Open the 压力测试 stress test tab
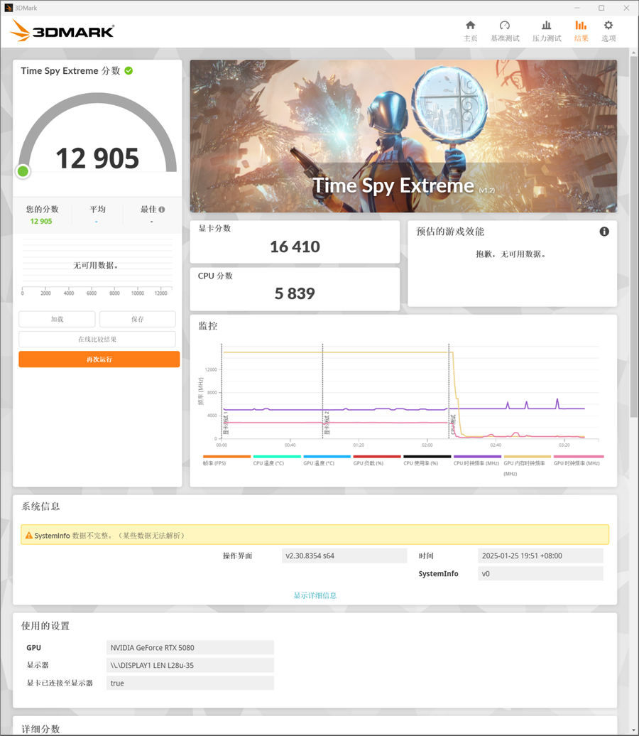This screenshot has height=736, width=639. tap(547, 31)
